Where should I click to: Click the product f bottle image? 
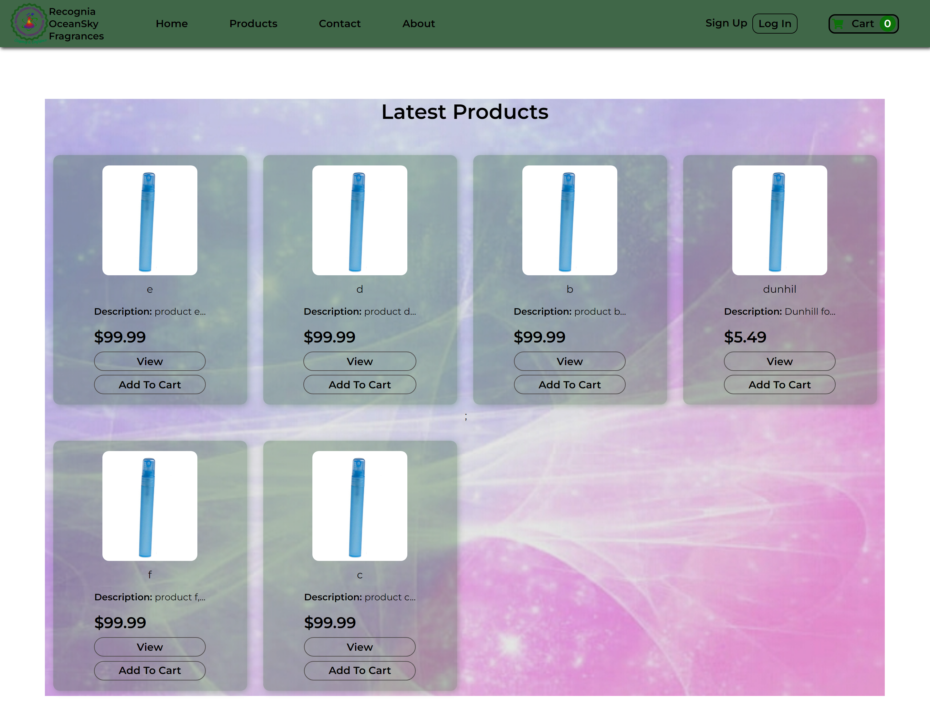coord(150,506)
